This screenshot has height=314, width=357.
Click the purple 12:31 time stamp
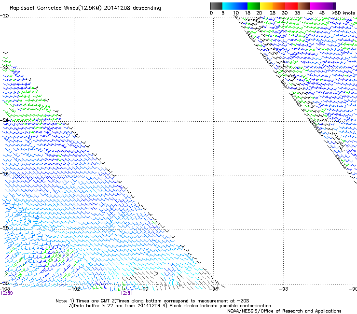pyautogui.click(x=126, y=293)
